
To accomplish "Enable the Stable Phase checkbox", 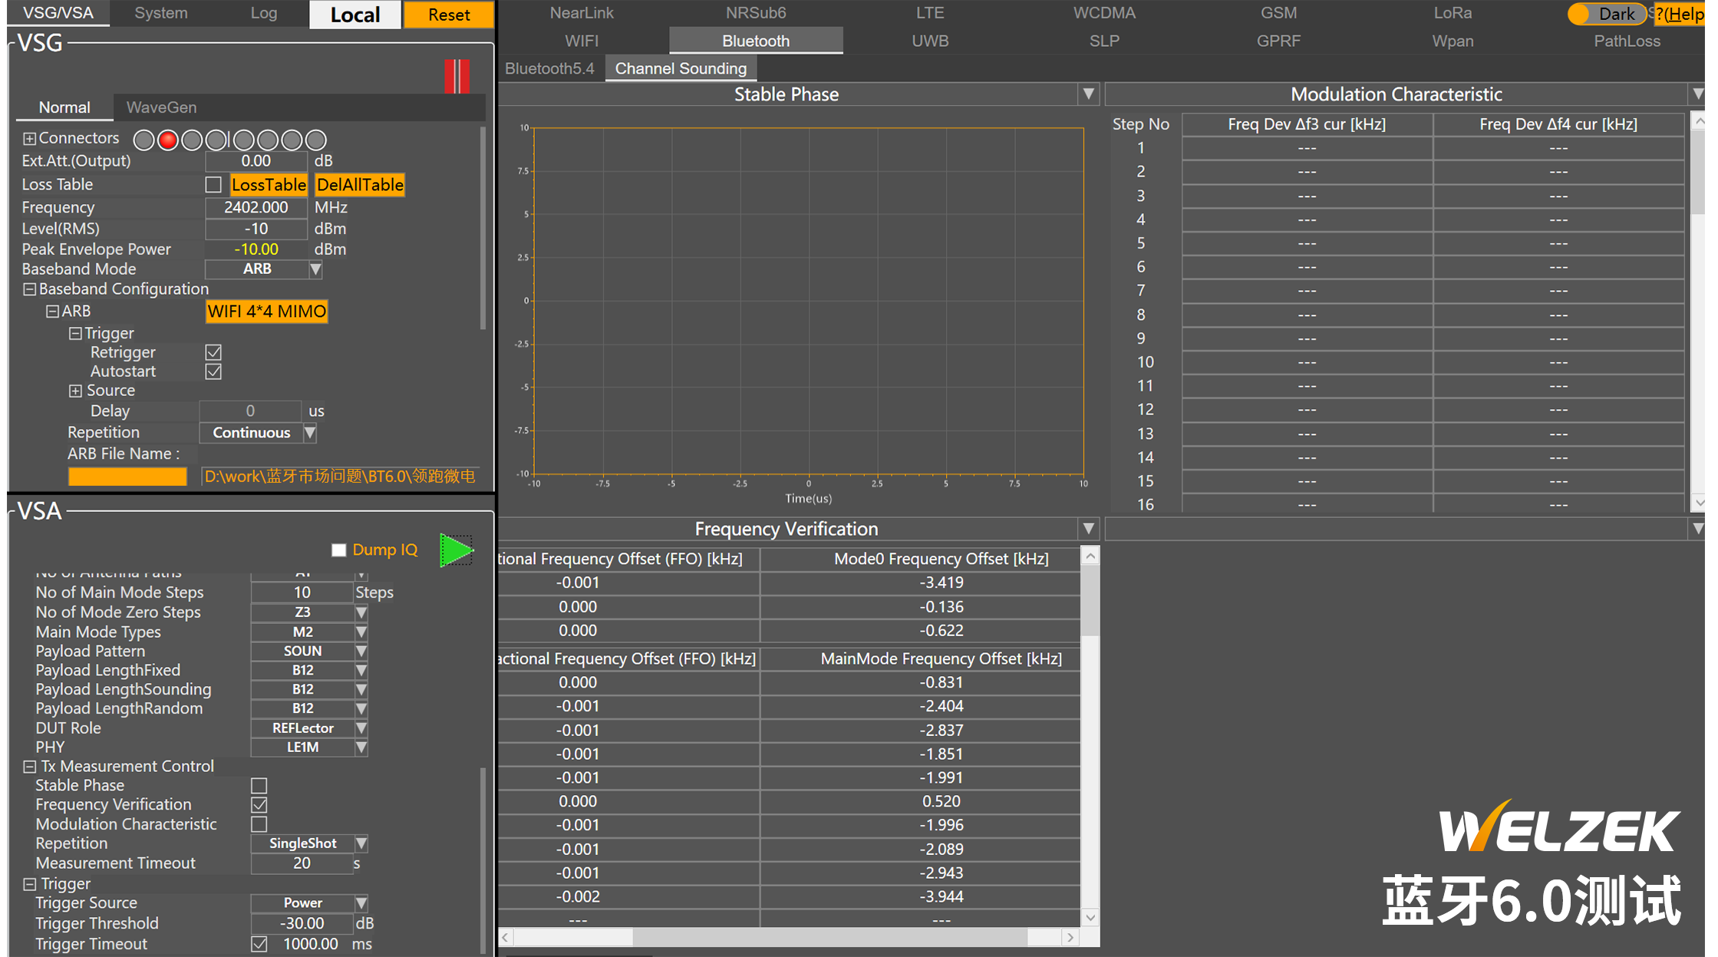I will click(x=259, y=786).
